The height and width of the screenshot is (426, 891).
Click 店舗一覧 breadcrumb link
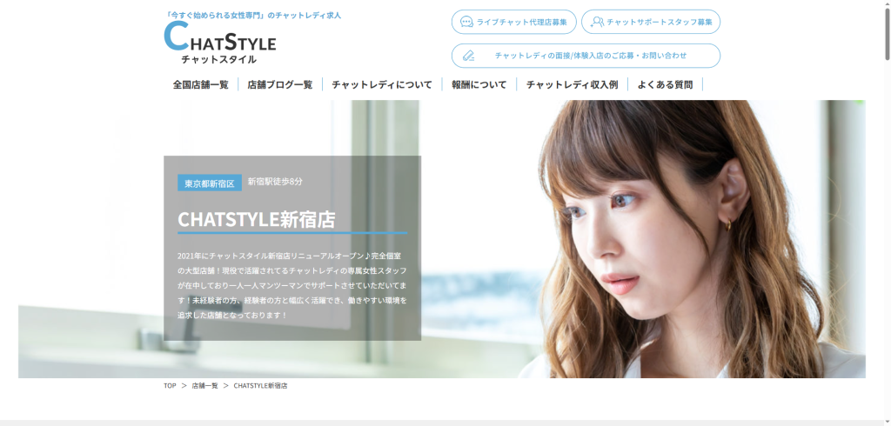(x=205, y=386)
